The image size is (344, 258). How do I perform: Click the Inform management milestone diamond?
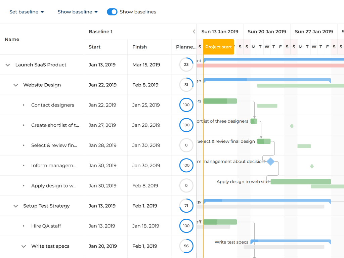click(270, 162)
